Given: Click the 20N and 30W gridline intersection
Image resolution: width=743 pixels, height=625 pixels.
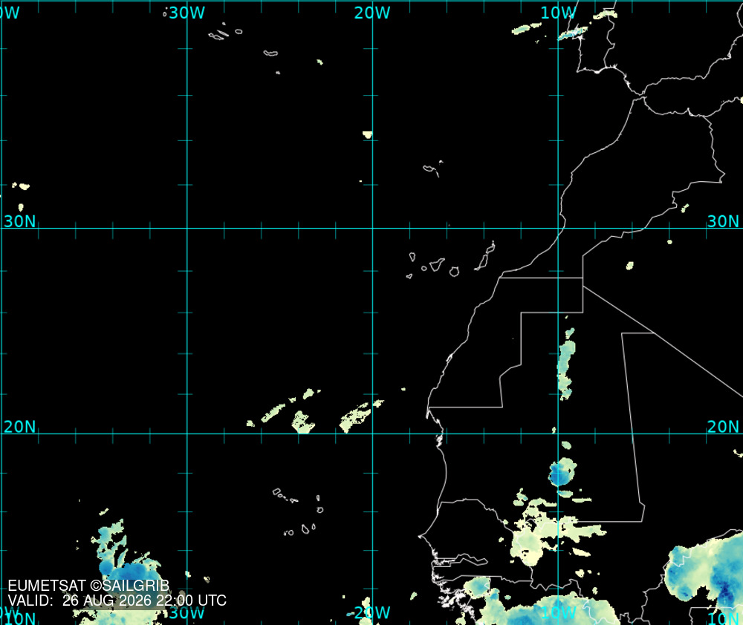Looking at the screenshot, I should [187, 433].
